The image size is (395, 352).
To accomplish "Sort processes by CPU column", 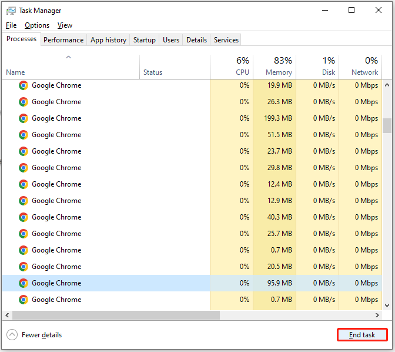I will click(232, 67).
